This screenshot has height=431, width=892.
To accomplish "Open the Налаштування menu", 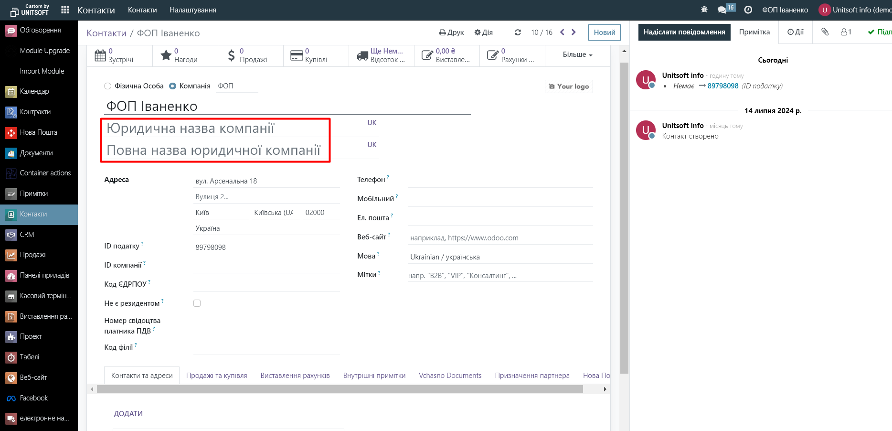I will click(x=192, y=10).
